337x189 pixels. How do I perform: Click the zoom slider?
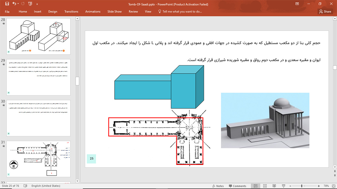pyautogui.click(x=304, y=186)
